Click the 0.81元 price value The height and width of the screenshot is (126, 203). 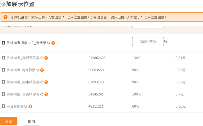[x=181, y=58]
